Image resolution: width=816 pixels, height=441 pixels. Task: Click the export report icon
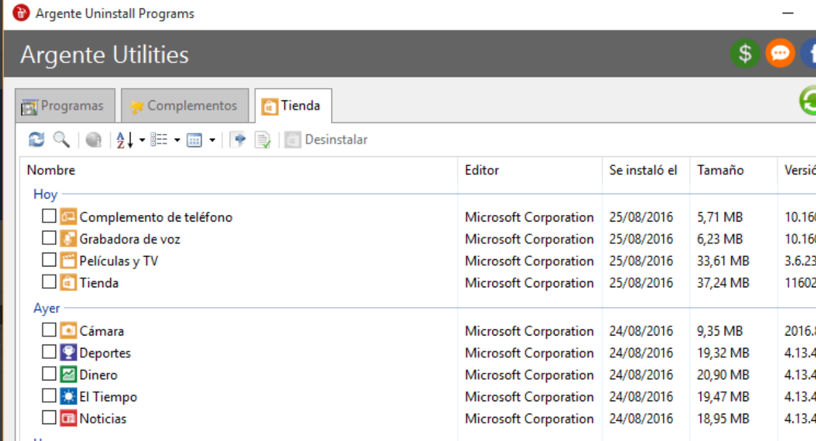238,139
